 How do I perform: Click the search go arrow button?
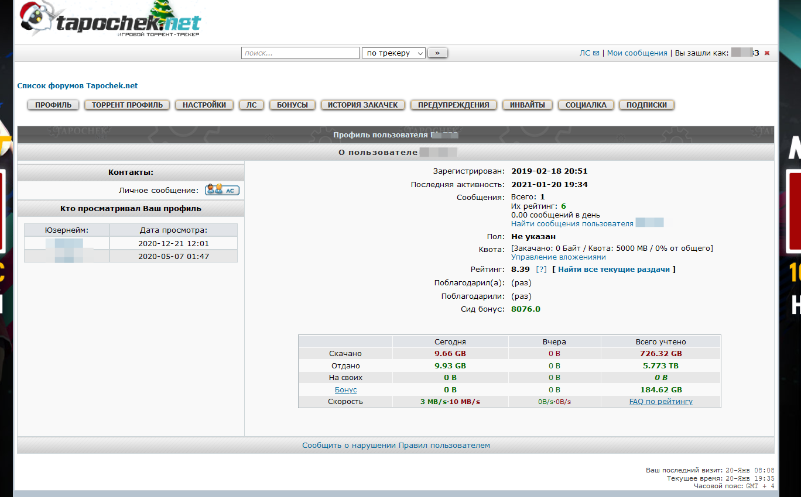pyautogui.click(x=437, y=53)
